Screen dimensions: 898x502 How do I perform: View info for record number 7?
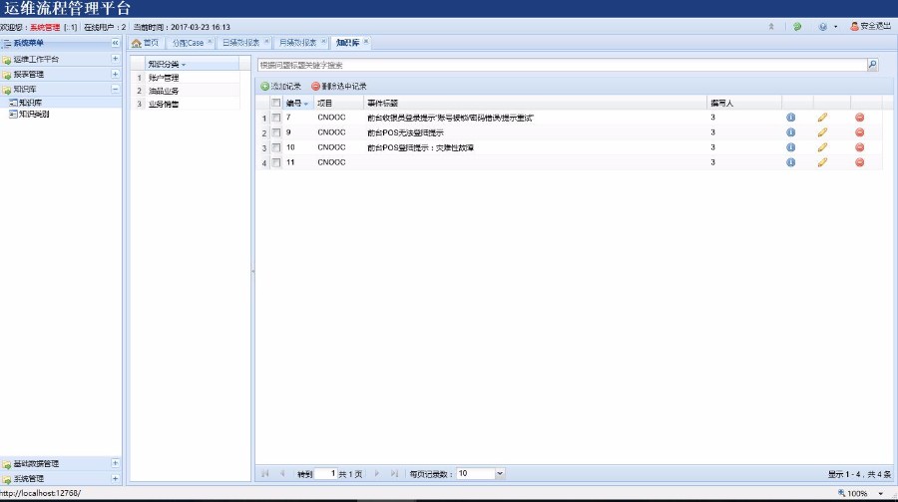point(791,118)
